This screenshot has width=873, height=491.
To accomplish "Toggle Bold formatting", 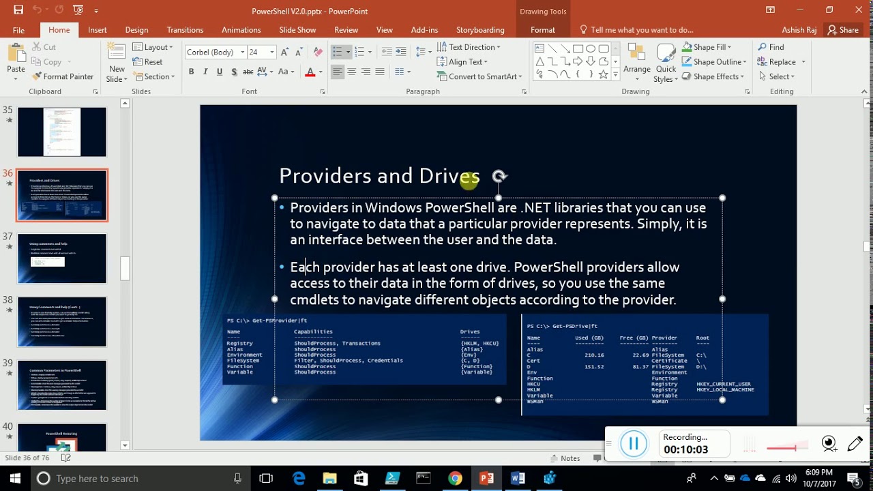I will (x=191, y=72).
